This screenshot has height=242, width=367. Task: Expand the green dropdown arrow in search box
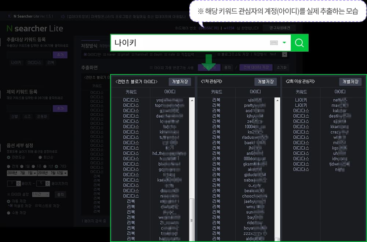click(284, 43)
